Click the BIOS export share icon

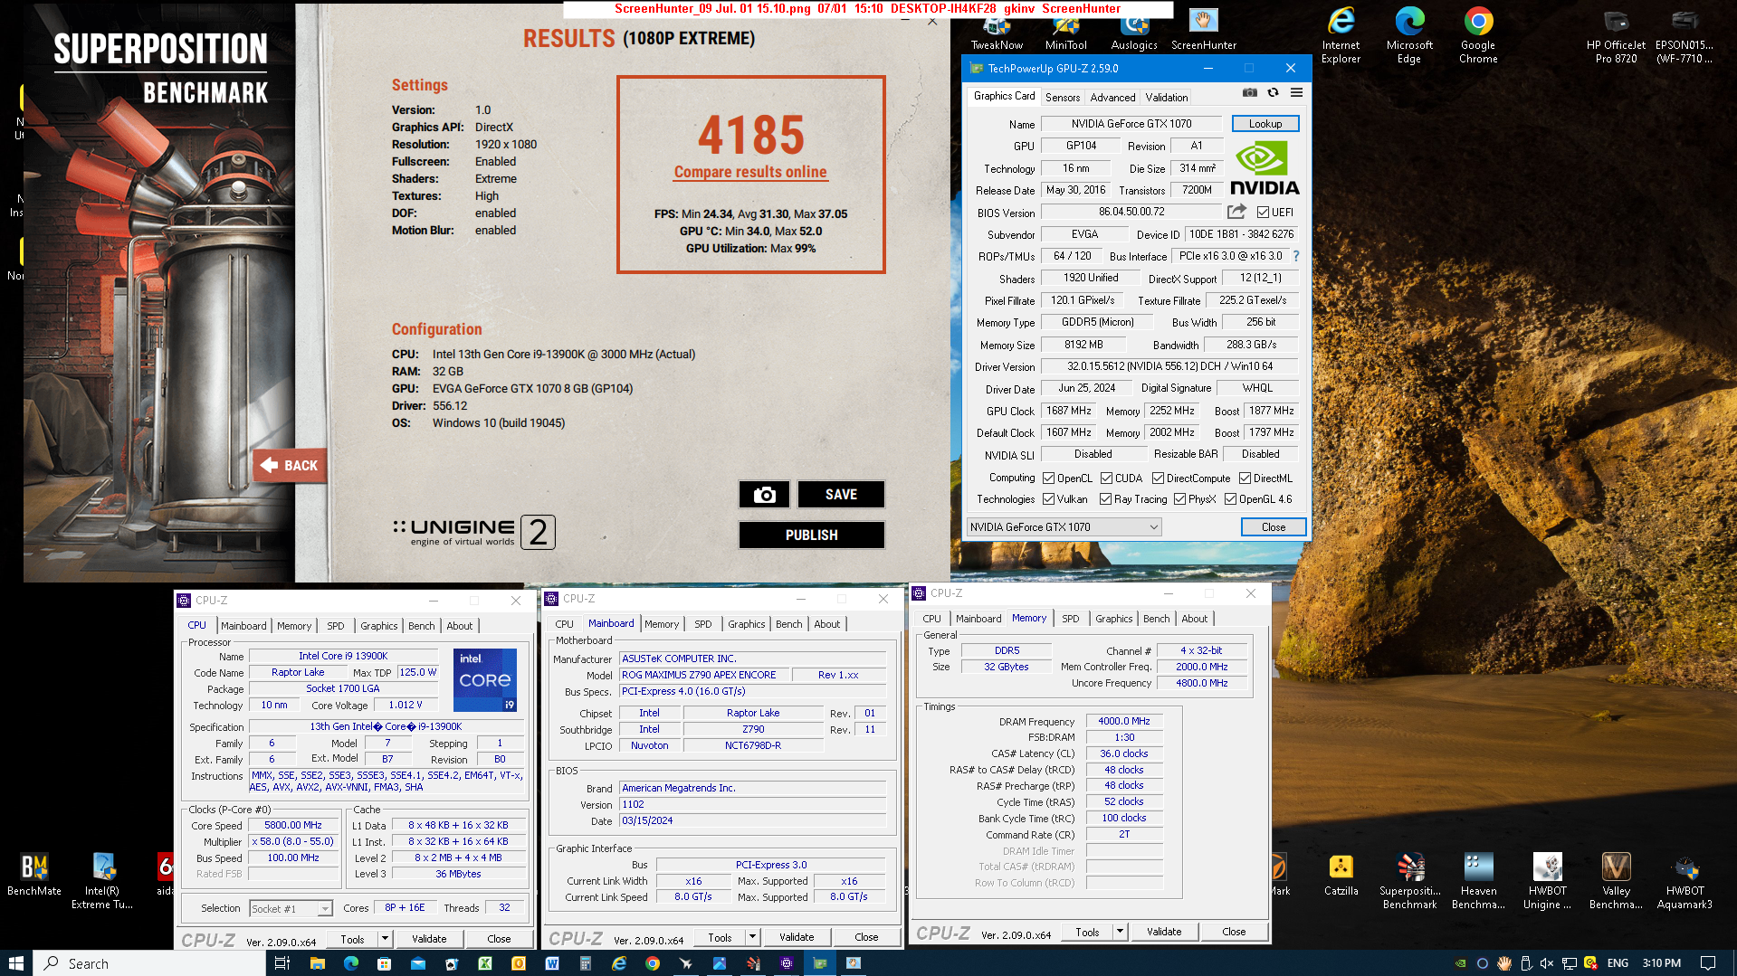coord(1236,212)
